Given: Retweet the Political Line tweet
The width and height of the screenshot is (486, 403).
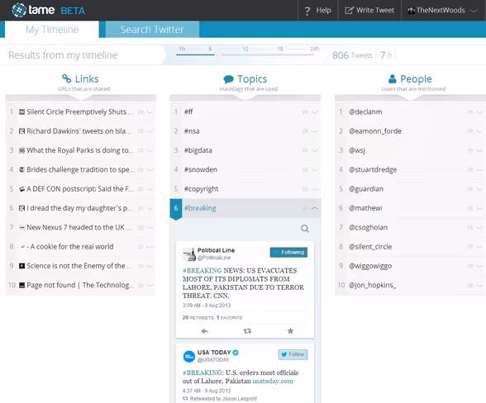Looking at the screenshot, I should pos(247,331).
